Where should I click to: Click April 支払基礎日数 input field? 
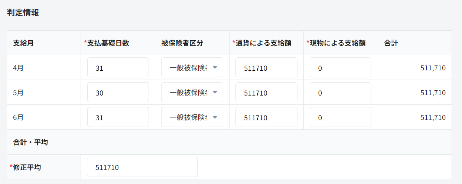click(x=118, y=68)
